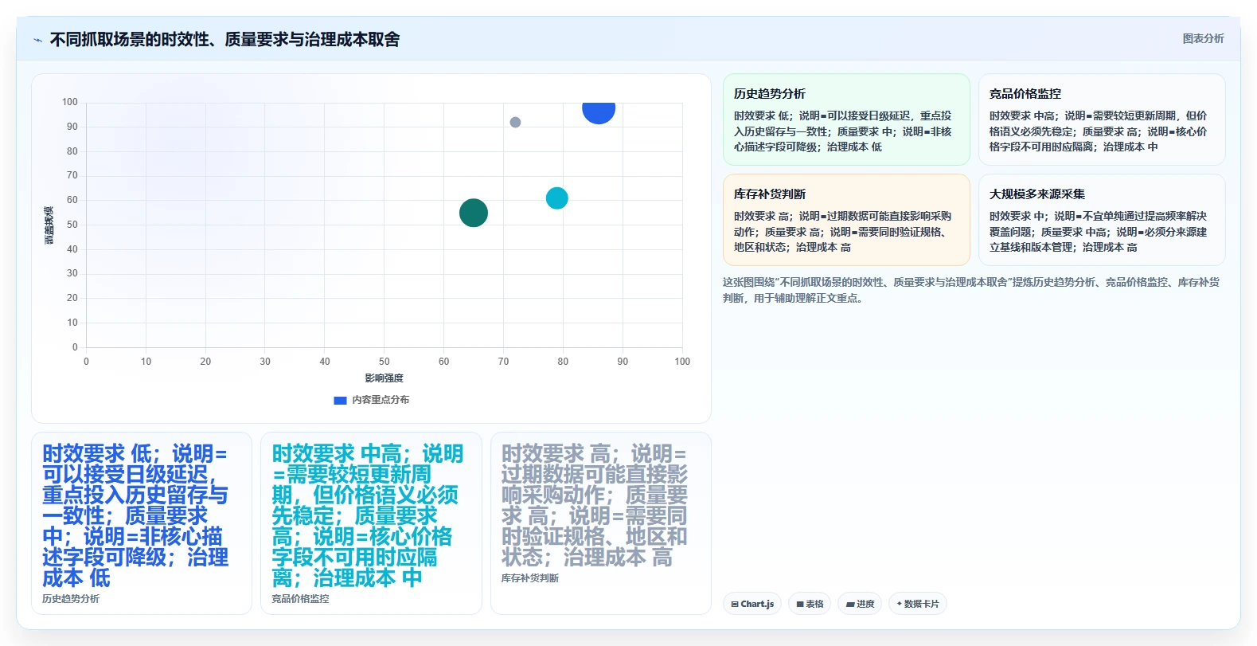Click the bottom card labeled 历史趋势分析

(x=142, y=523)
